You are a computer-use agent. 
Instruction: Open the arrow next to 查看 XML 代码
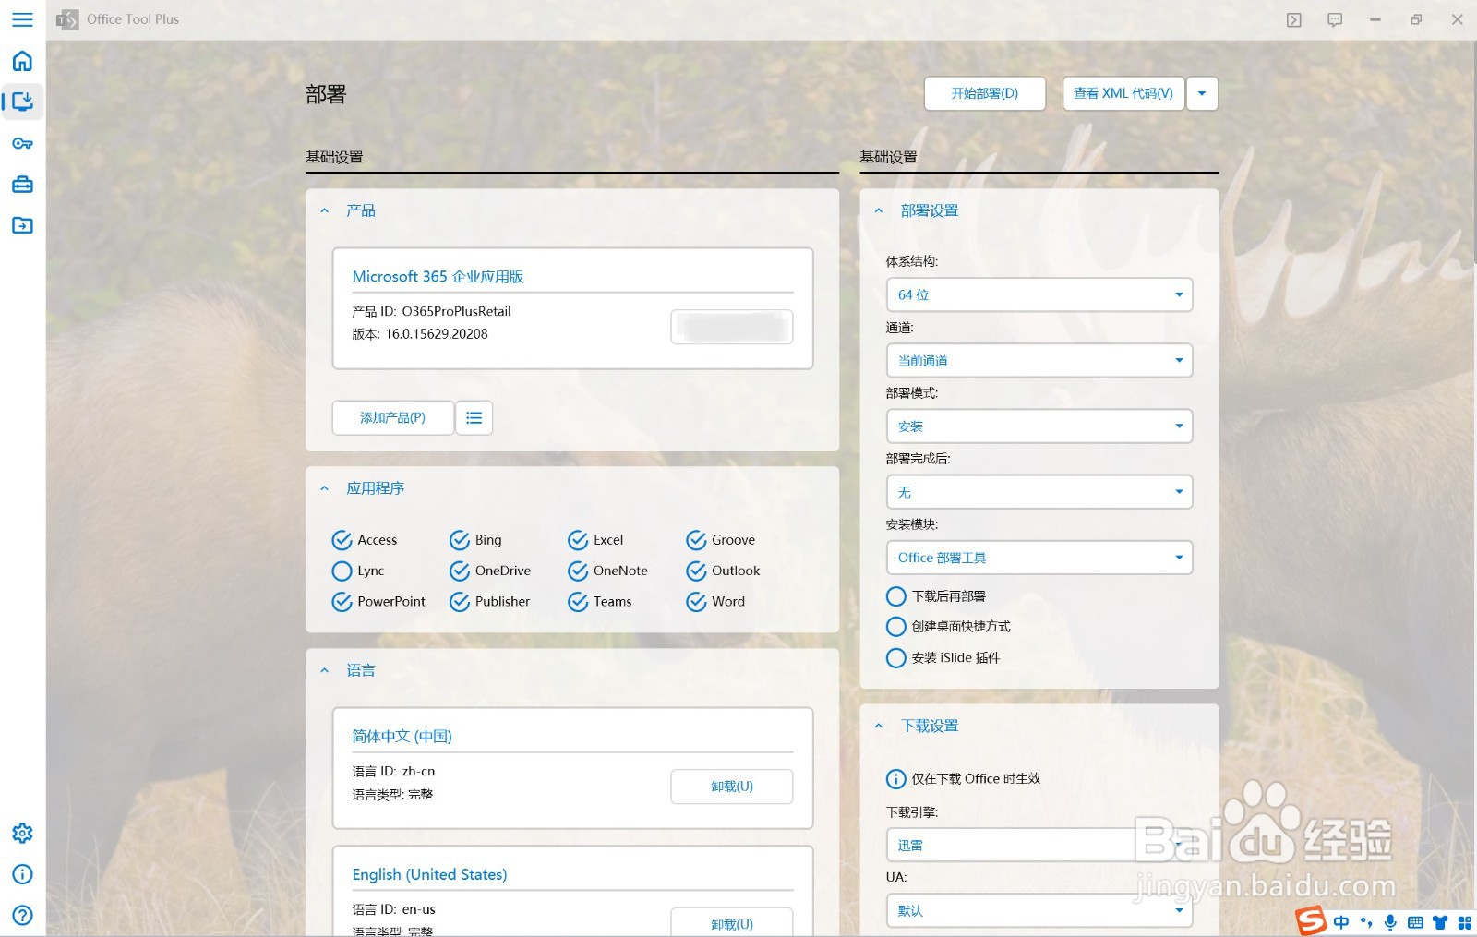[1201, 93]
